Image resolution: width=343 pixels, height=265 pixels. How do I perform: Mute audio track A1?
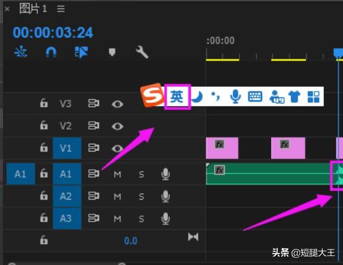pos(118,175)
